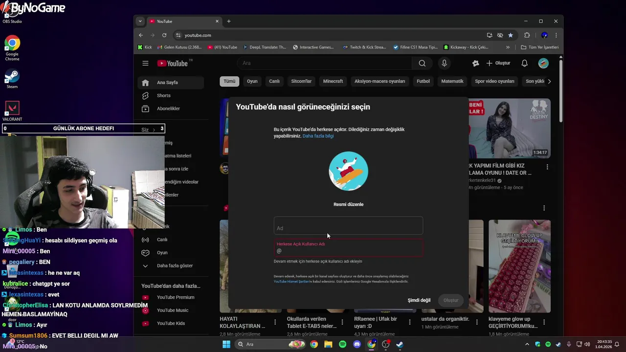Reload the youtube.com page

pos(164,35)
